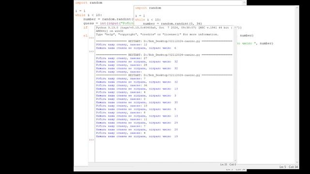Click 'import random' in the left editor window
This screenshot has width=310, height=174.
tap(89, 3)
